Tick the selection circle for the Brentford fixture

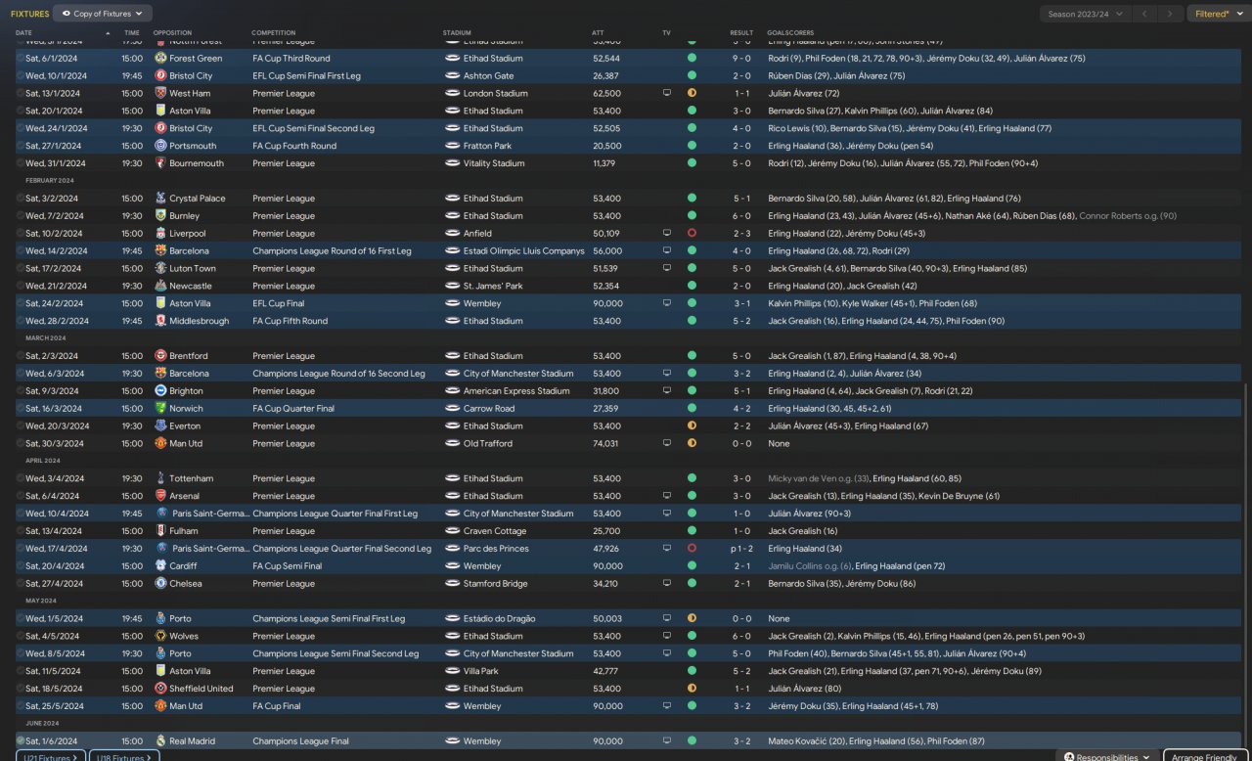pos(21,356)
